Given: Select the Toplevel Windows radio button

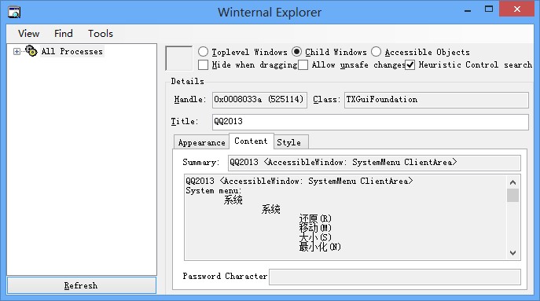Looking at the screenshot, I should click(204, 52).
